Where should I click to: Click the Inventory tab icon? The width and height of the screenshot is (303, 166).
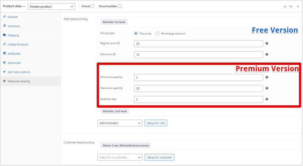pos(4,26)
